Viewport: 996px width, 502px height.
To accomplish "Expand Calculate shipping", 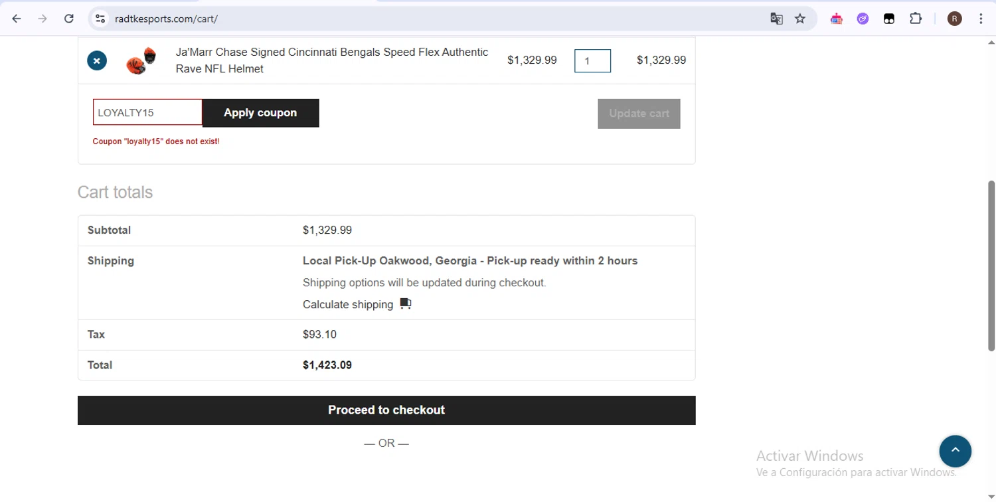I will point(348,304).
